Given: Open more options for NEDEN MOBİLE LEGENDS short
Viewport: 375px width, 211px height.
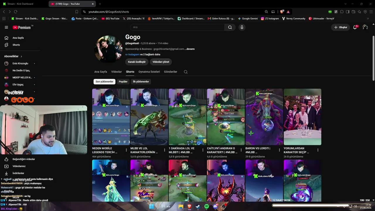Looking at the screenshot, I should pyautogui.click(x=126, y=150).
